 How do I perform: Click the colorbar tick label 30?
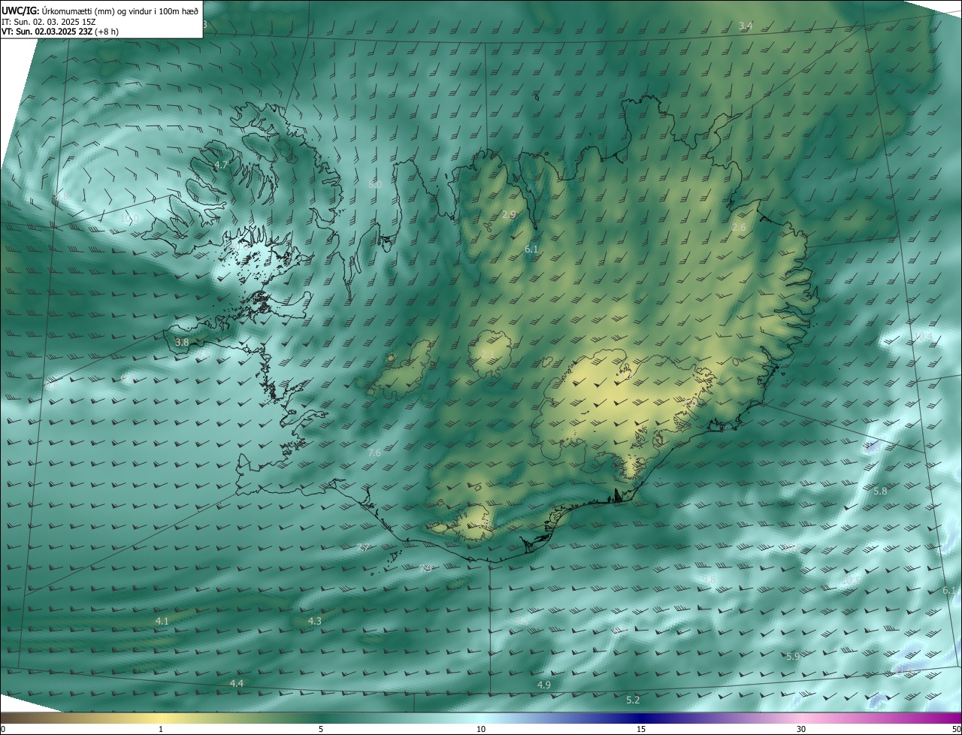[x=801, y=729]
